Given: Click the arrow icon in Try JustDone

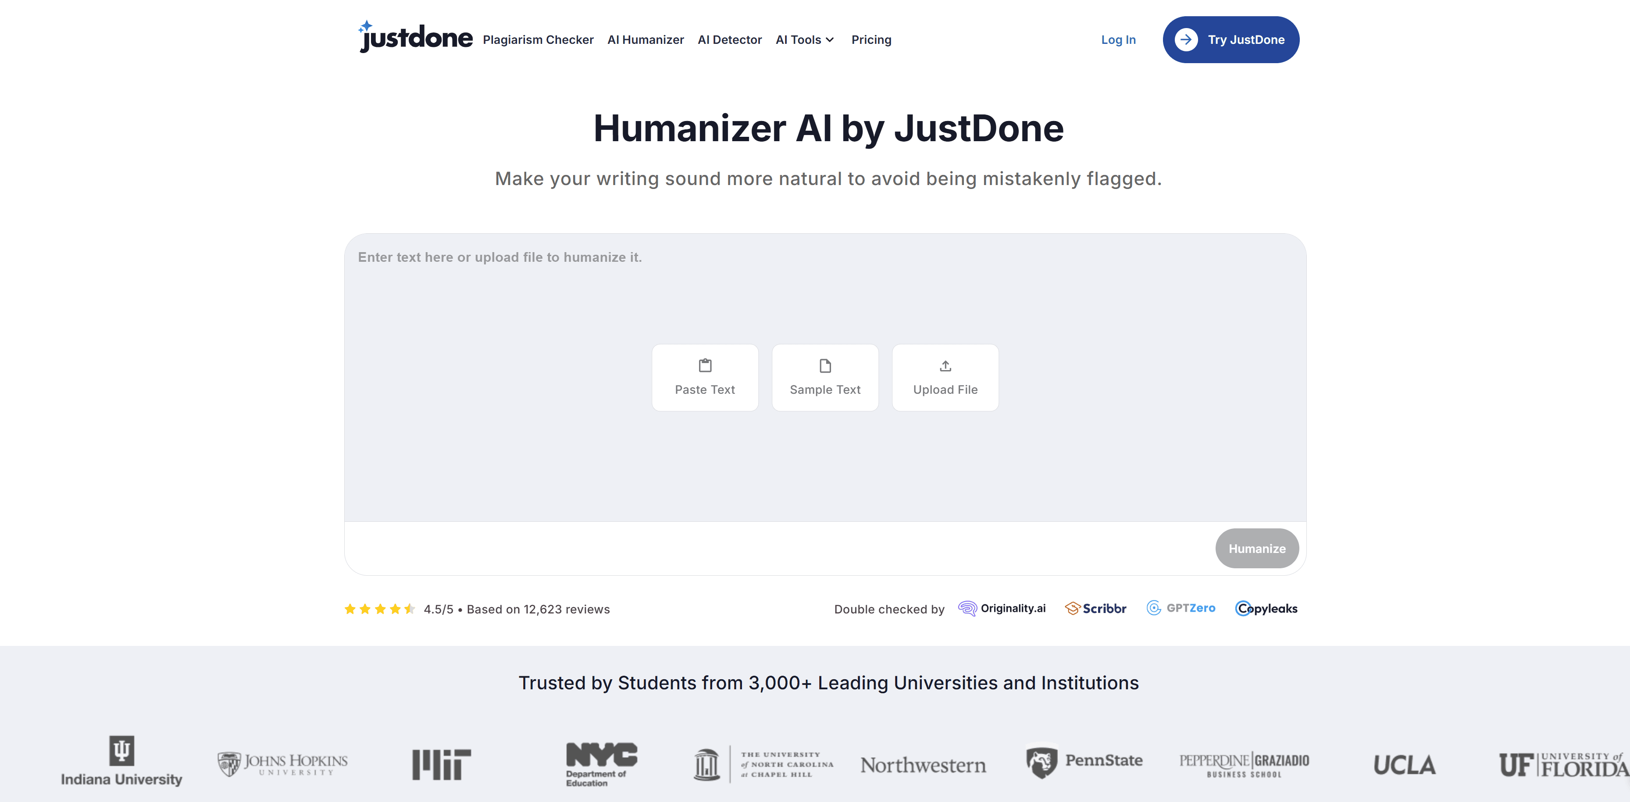Looking at the screenshot, I should [1187, 40].
